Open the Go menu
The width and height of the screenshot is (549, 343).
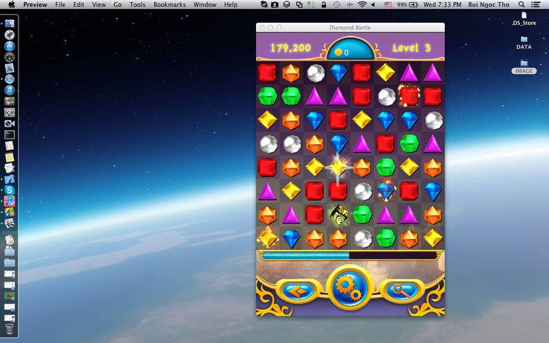(x=117, y=5)
